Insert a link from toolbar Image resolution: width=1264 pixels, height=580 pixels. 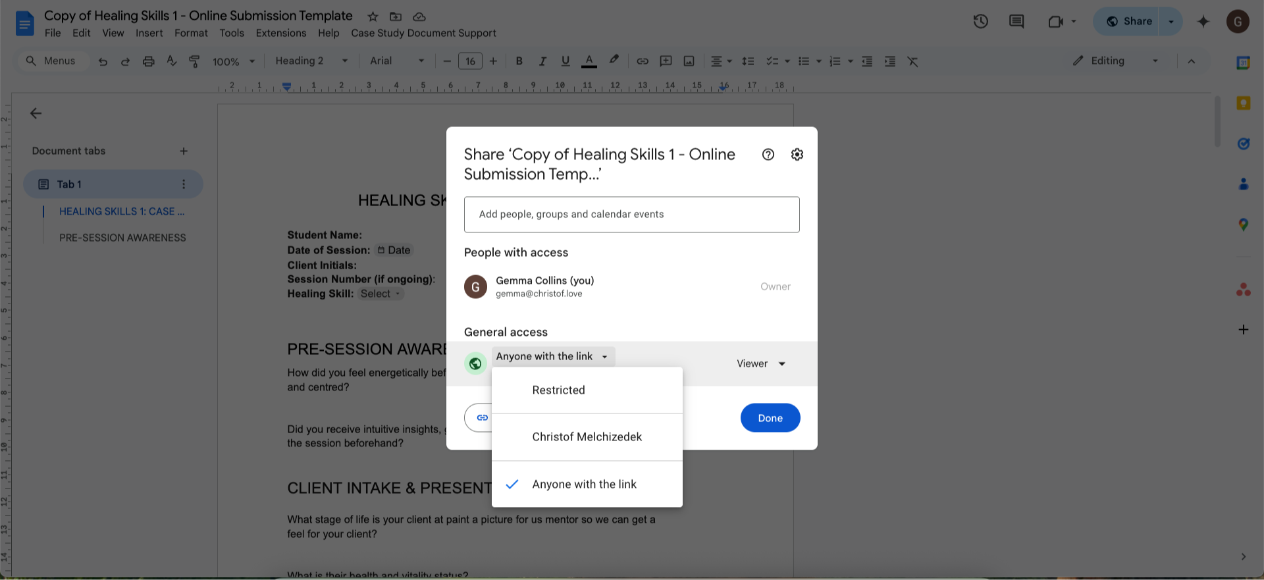click(x=643, y=61)
